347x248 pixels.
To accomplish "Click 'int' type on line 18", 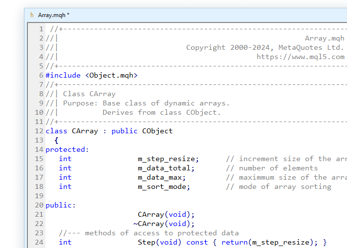I will pyautogui.click(x=65, y=187).
